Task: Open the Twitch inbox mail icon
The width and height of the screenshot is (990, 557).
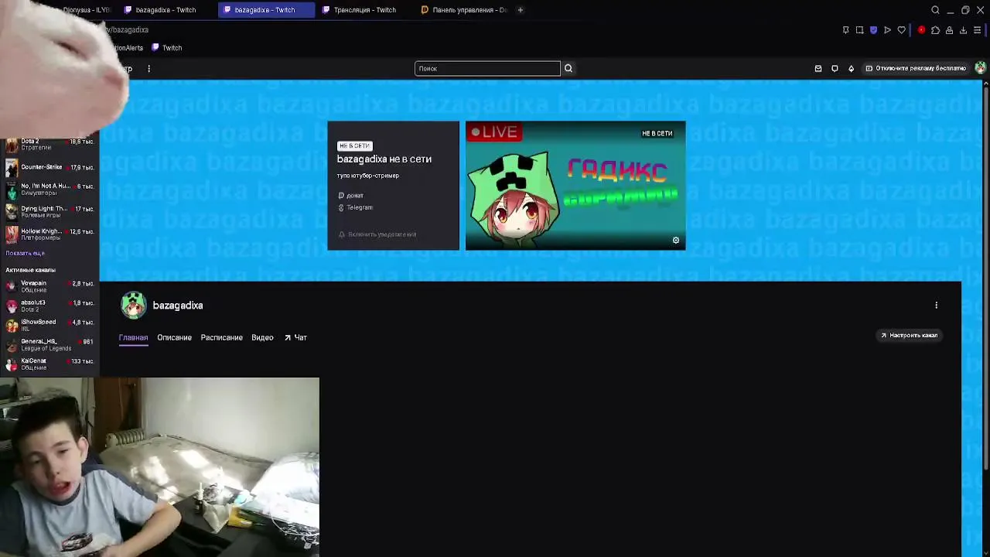Action: [x=818, y=68]
